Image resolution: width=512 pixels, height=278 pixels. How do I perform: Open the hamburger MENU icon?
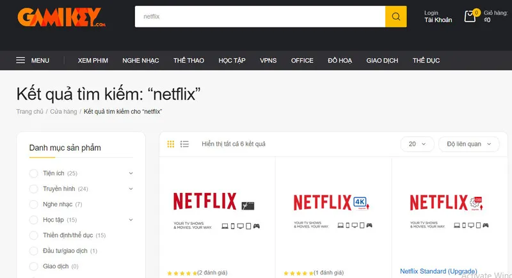(21, 61)
